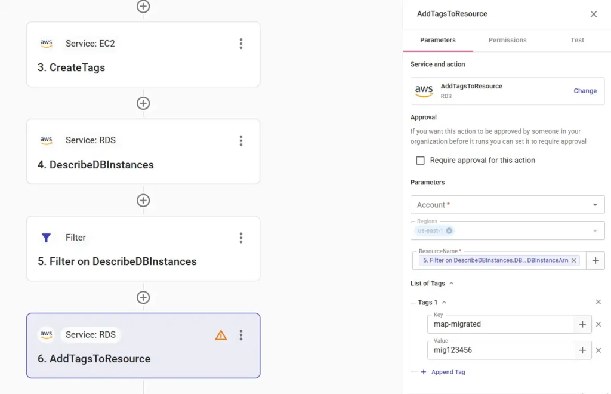Click the Value field containing mig123456
This screenshot has height=394, width=611.
pos(500,350)
